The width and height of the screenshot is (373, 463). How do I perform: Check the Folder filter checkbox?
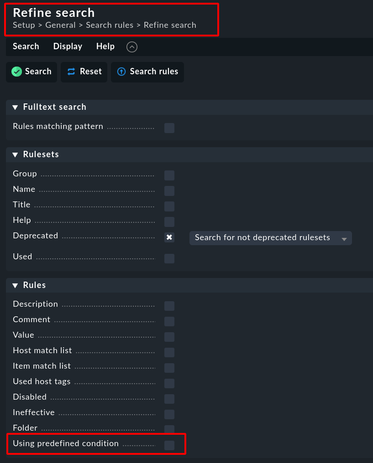(169, 429)
